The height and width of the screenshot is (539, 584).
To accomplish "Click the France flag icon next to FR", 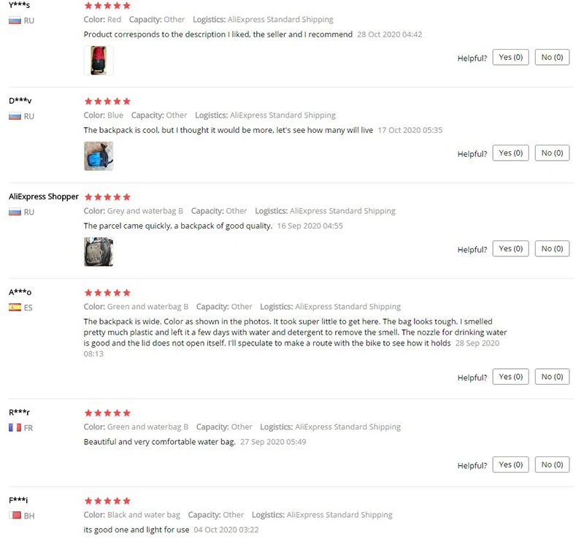I will point(15,427).
